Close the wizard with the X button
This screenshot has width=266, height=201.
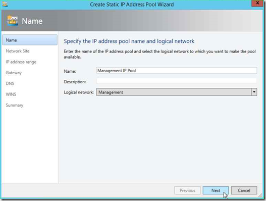pyautogui.click(x=257, y=3)
